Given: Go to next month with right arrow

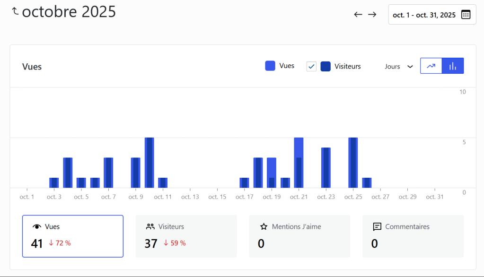Looking at the screenshot, I should pyautogui.click(x=372, y=15).
